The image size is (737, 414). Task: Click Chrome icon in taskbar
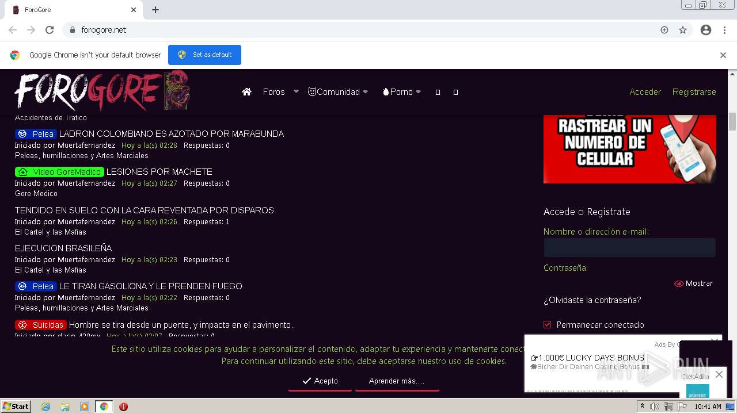[104, 407]
